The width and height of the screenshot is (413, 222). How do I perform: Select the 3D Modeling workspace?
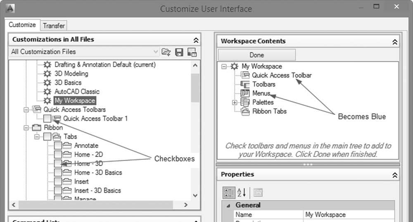coord(71,74)
